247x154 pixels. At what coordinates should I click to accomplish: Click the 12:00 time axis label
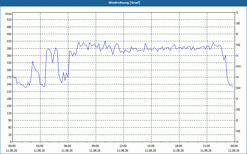click(x=123, y=146)
